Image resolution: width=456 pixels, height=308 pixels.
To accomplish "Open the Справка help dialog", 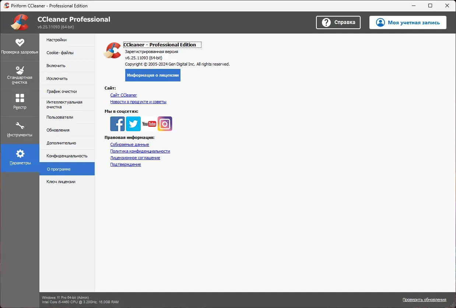I will coord(338,22).
